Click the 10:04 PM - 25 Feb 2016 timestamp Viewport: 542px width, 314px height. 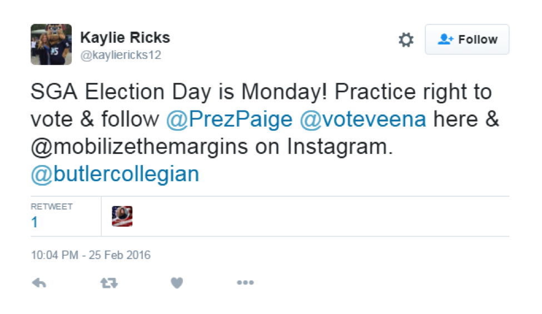pos(91,256)
